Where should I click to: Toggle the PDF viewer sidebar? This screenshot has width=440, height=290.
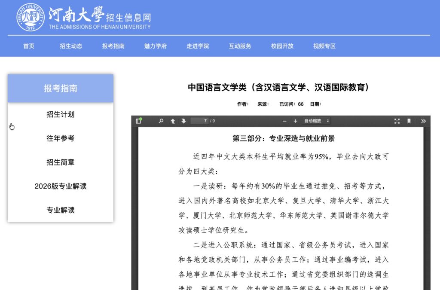(138, 121)
